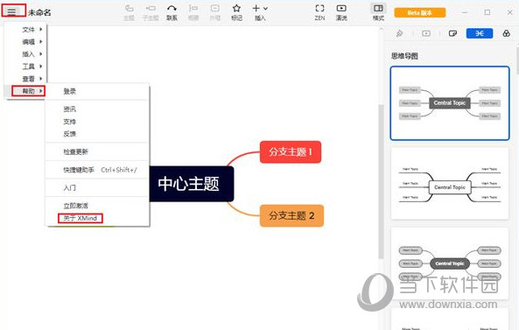Minimize the XMind window
The width and height of the screenshot is (519, 330).
[x=465, y=12]
